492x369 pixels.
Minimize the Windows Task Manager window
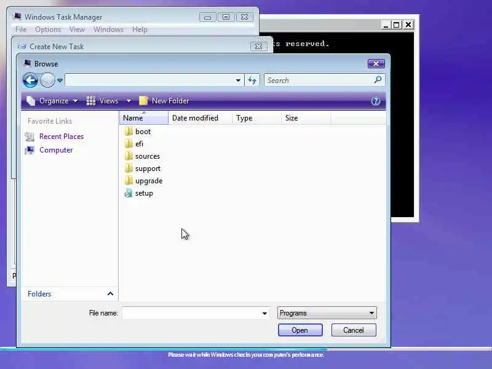pyautogui.click(x=207, y=17)
